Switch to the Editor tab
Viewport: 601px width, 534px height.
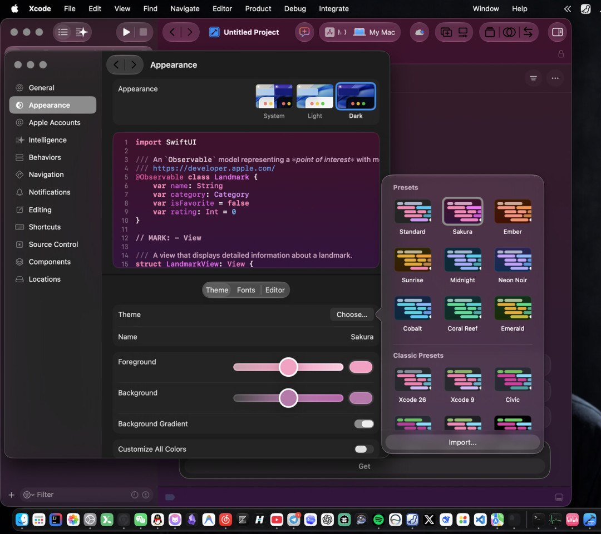[275, 290]
